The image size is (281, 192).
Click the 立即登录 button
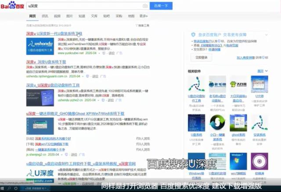pos(201,58)
